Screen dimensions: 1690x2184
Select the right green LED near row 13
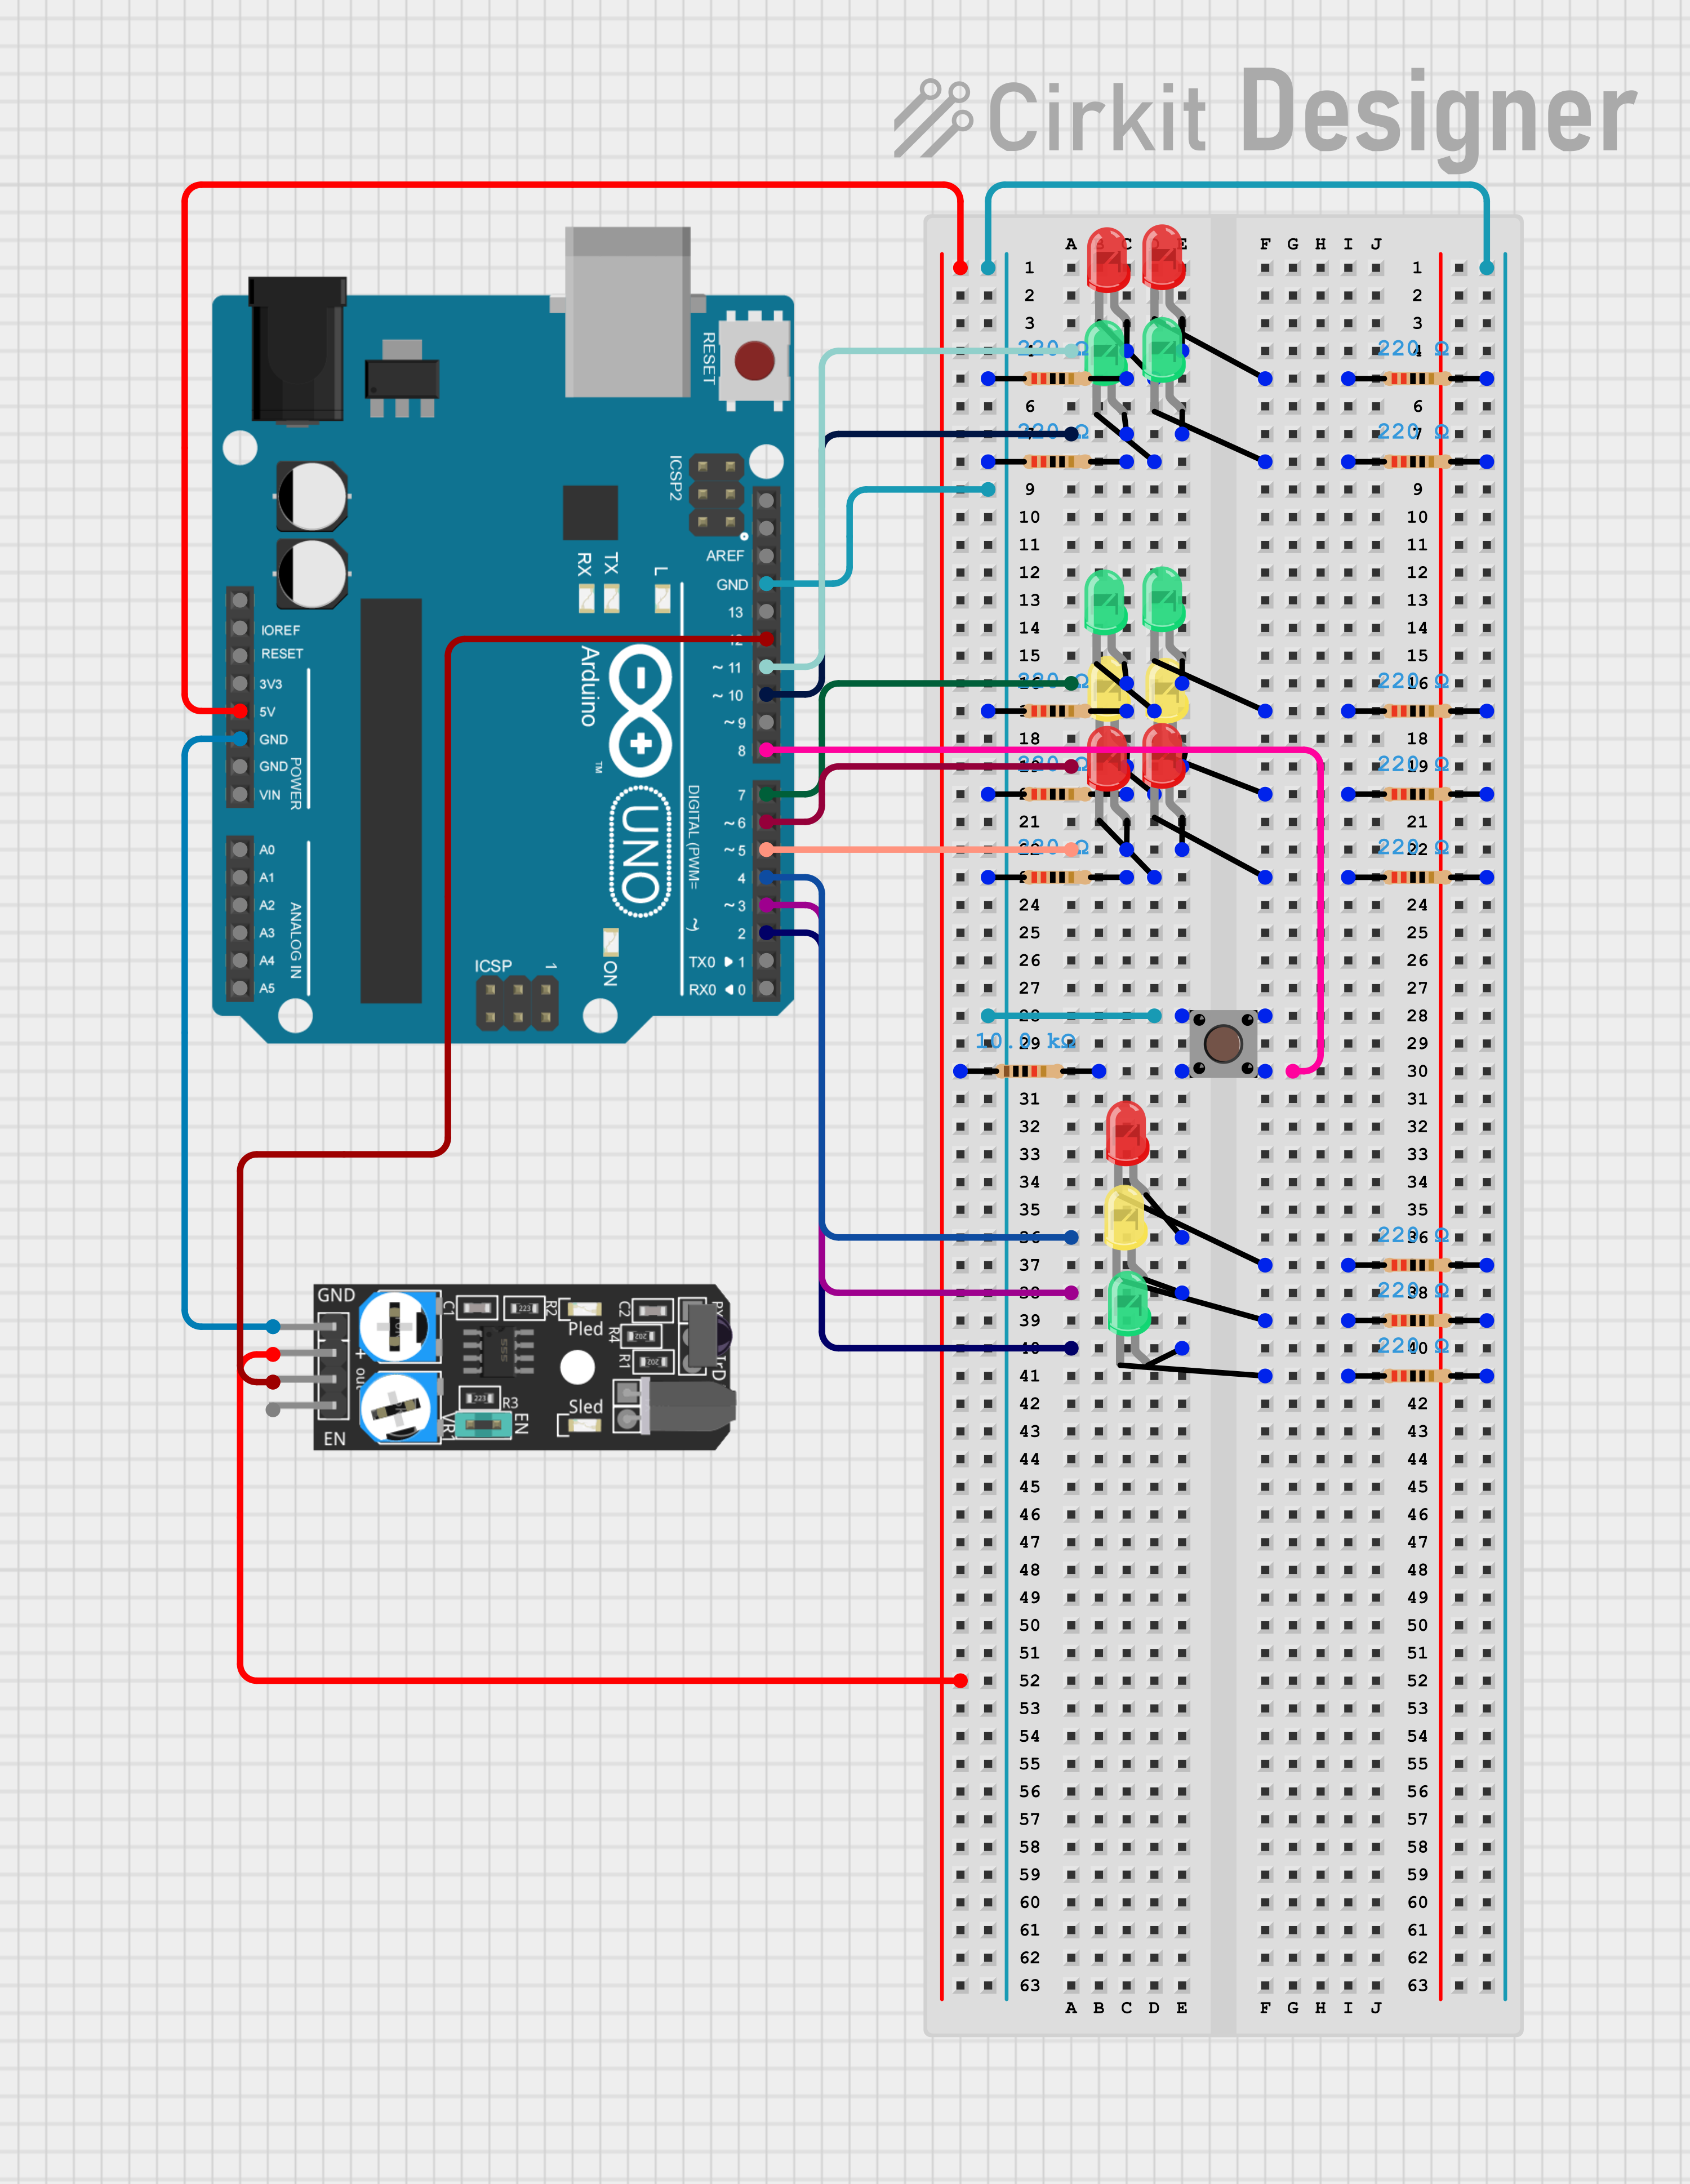click(1163, 599)
